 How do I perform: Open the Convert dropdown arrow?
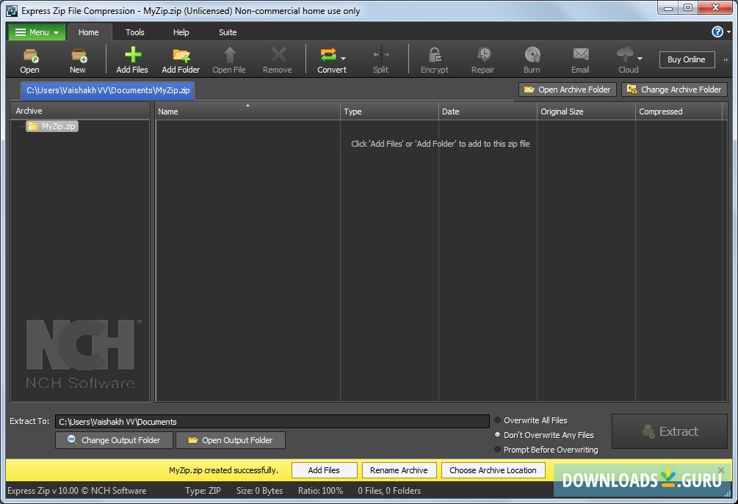(343, 59)
